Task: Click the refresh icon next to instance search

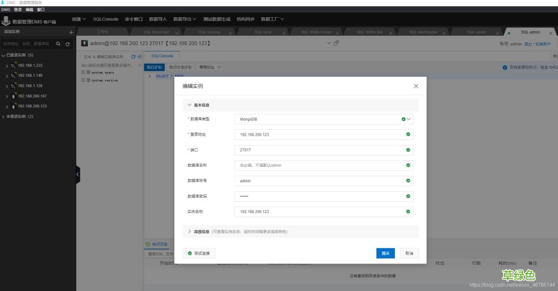Action: click(x=67, y=44)
